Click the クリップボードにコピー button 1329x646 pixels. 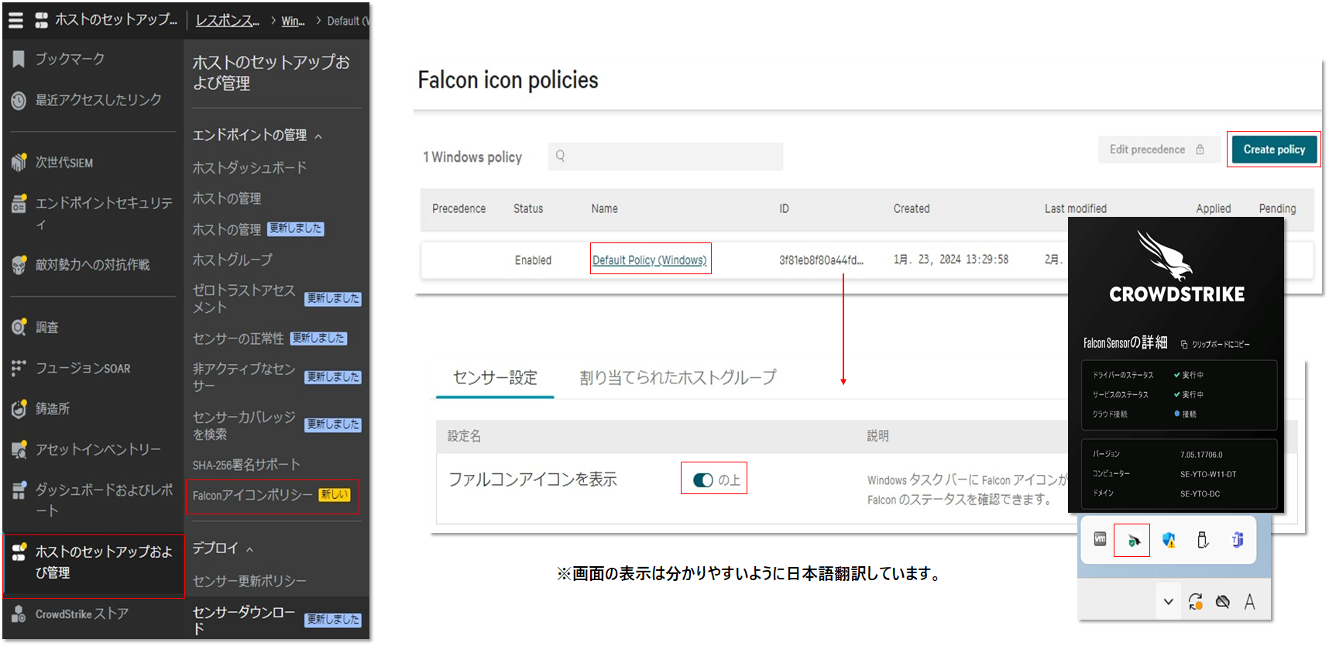pos(1215,344)
